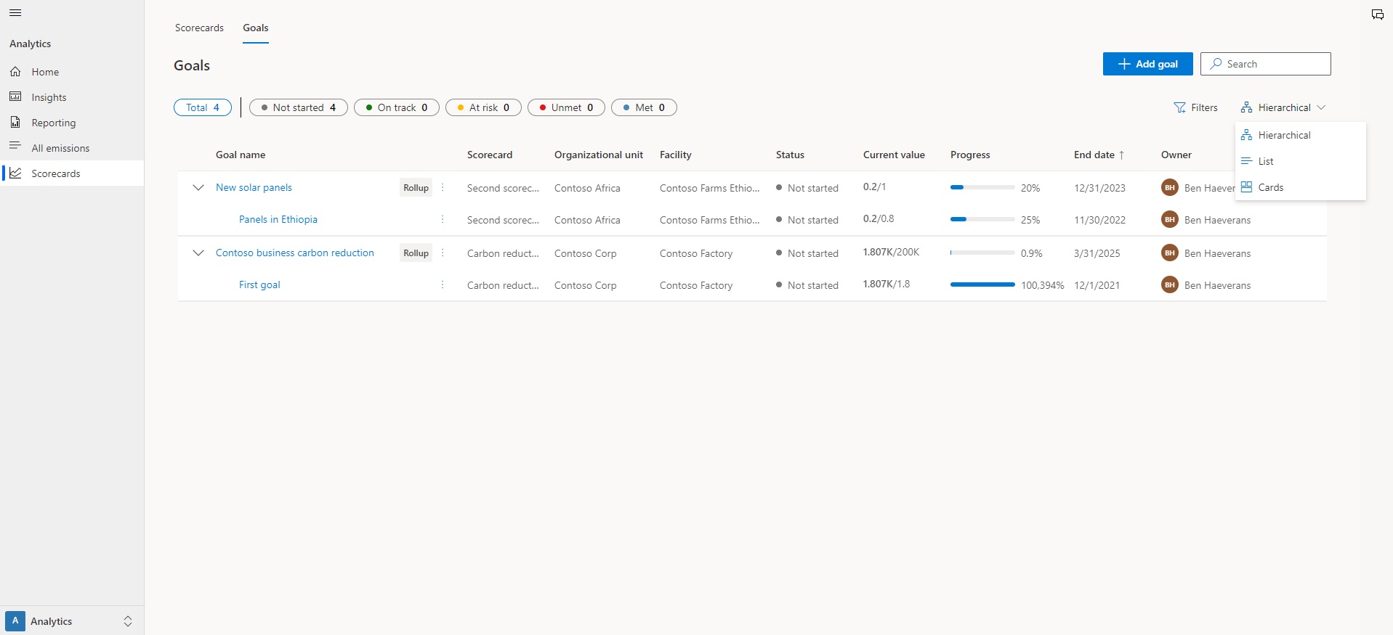
Task: Select Cards view from dropdown
Action: [x=1270, y=187]
